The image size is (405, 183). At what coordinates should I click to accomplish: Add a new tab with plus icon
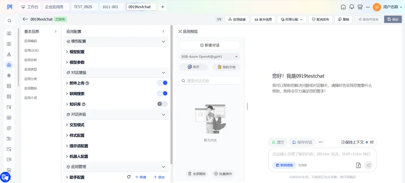click(x=162, y=7)
